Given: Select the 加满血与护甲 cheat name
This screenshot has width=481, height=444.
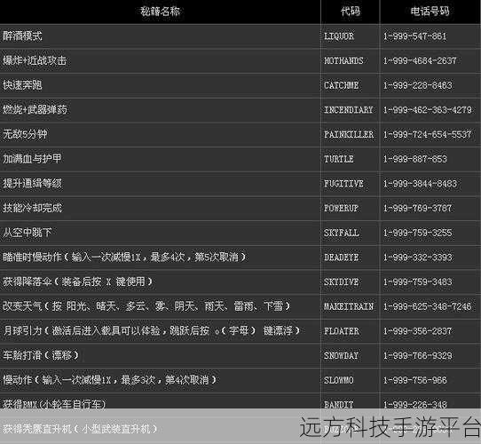Looking at the screenshot, I should (x=32, y=159).
